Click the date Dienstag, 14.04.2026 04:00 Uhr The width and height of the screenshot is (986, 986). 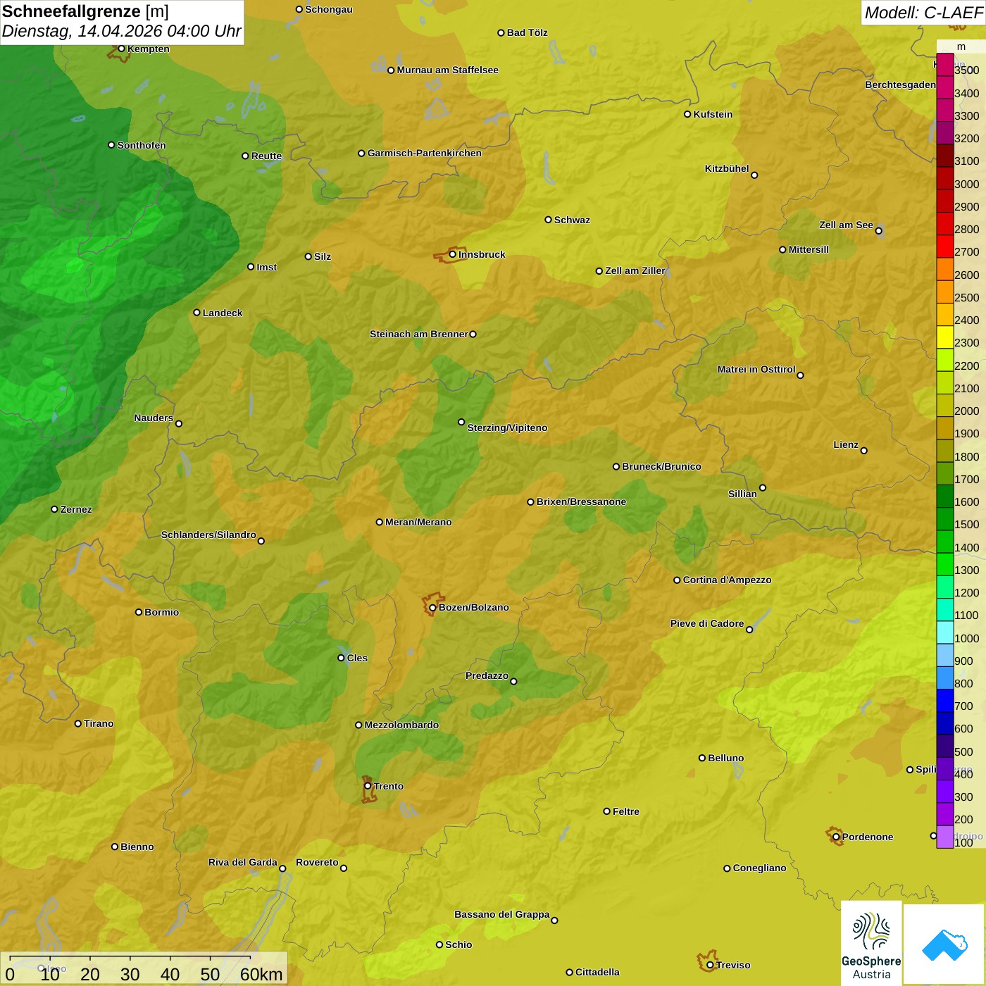click(x=122, y=31)
